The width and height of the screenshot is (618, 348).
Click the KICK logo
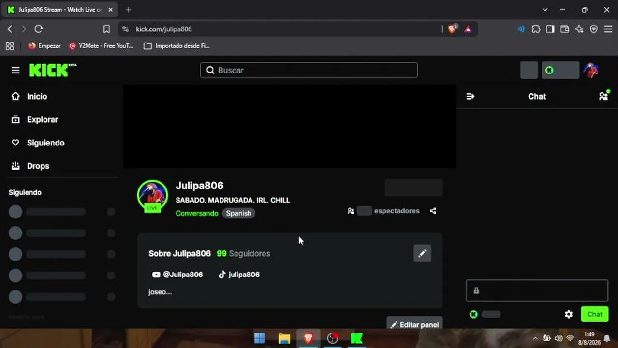(x=53, y=70)
